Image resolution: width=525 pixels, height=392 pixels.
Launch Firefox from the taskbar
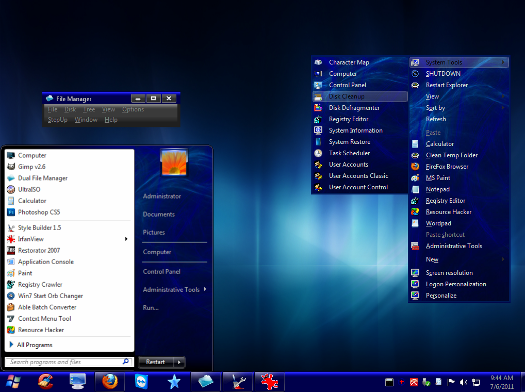(x=110, y=382)
